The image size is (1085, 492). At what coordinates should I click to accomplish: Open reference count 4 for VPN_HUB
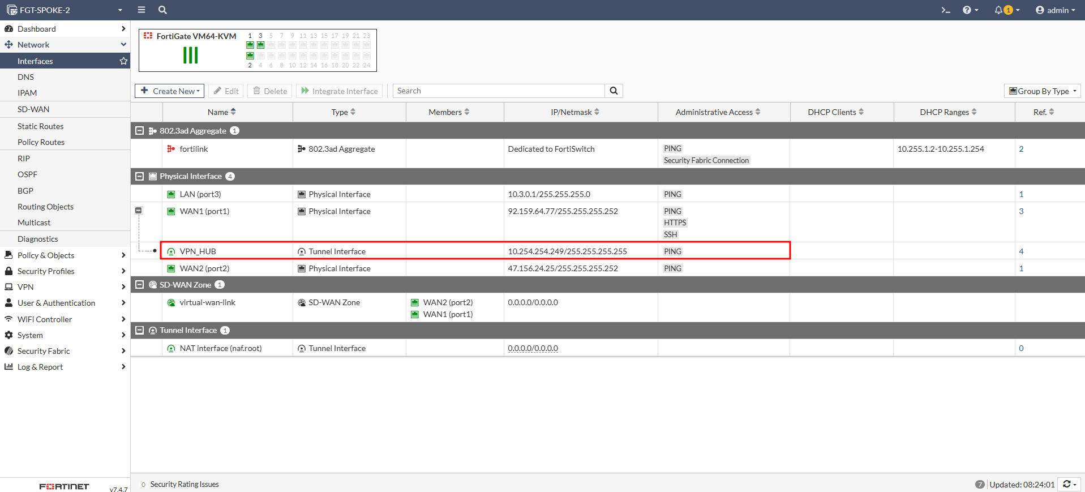pyautogui.click(x=1021, y=251)
